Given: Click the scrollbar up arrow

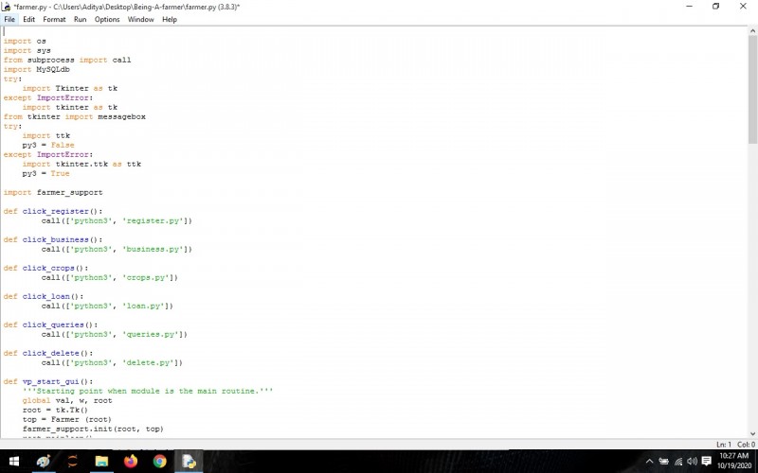Looking at the screenshot, I should [x=752, y=31].
